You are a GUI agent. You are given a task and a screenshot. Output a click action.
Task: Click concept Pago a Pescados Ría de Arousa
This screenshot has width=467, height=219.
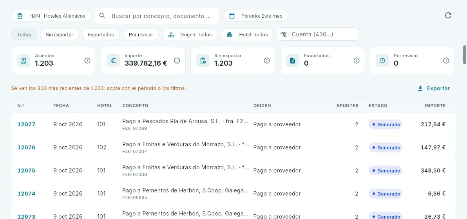tap(185, 121)
